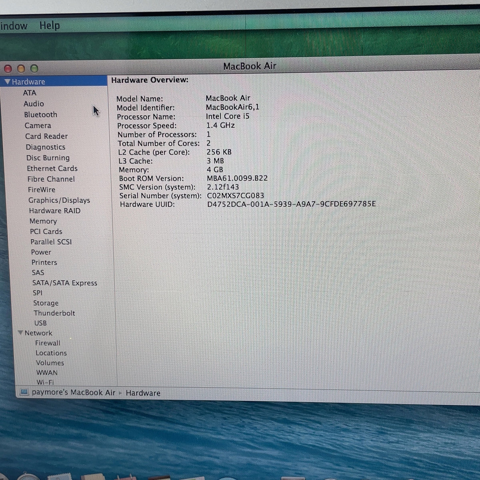Select Parallel SCSI in the sidebar
The width and height of the screenshot is (480, 480).
51,242
